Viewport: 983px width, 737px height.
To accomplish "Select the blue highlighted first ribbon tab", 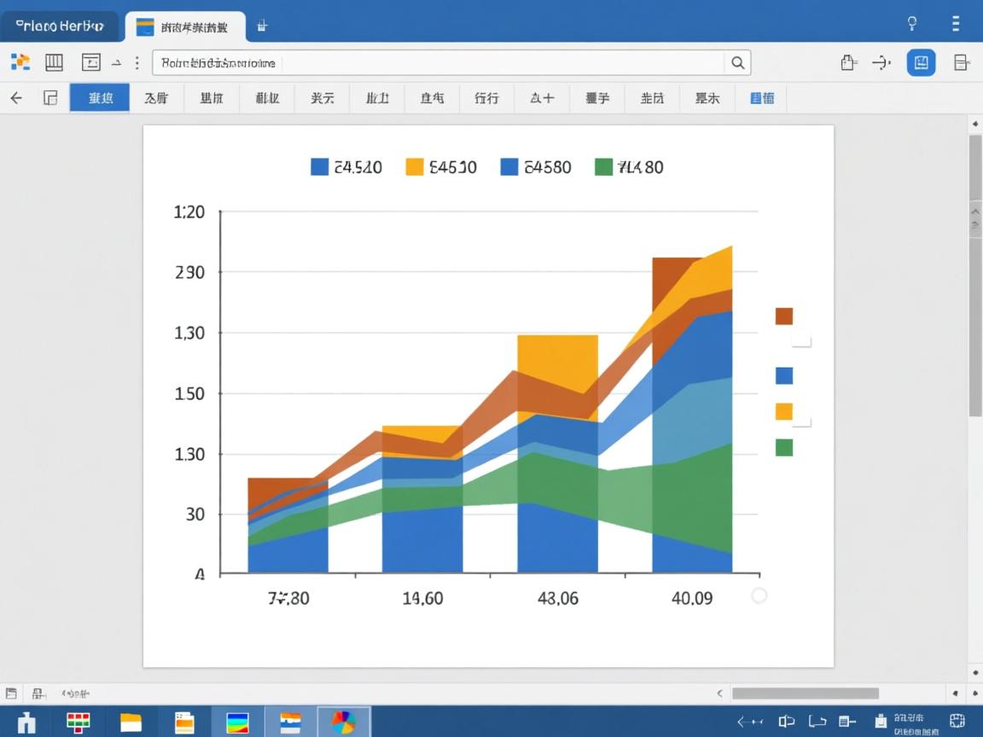I will pyautogui.click(x=100, y=98).
